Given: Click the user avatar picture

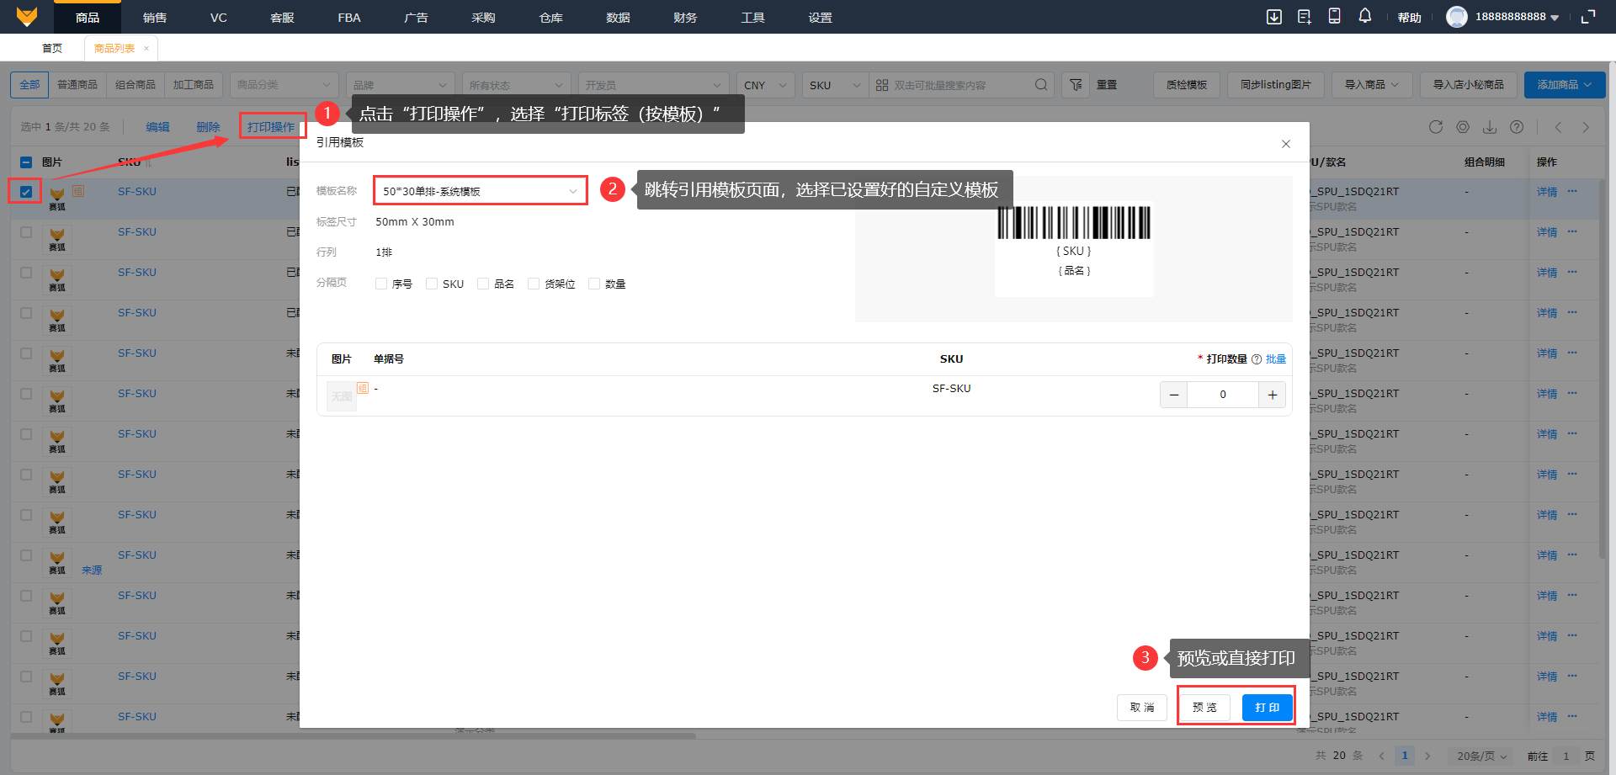Looking at the screenshot, I should 1457,17.
